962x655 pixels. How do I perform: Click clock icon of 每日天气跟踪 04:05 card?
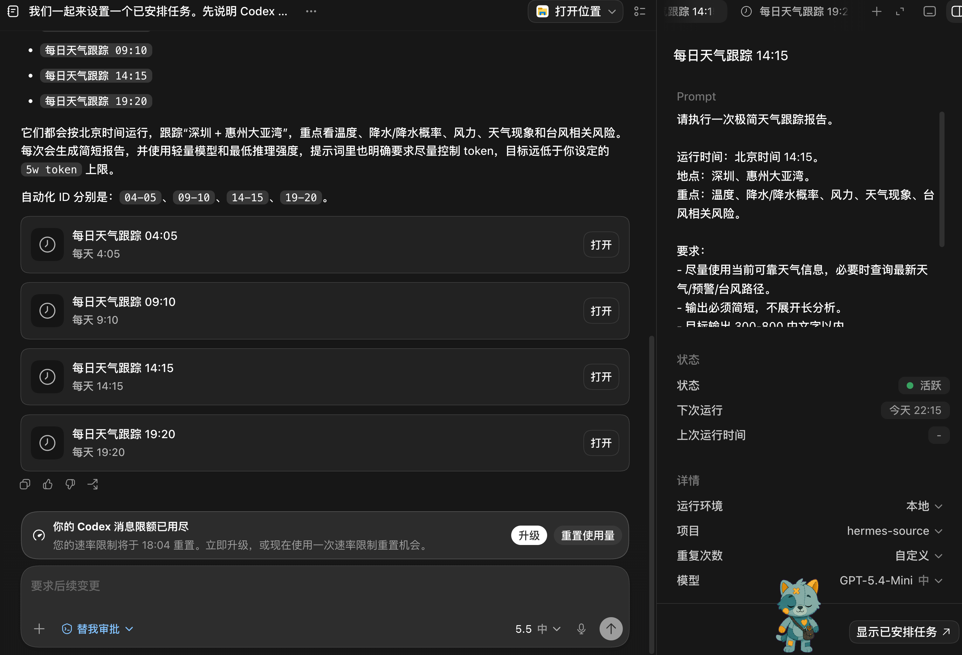coord(47,244)
